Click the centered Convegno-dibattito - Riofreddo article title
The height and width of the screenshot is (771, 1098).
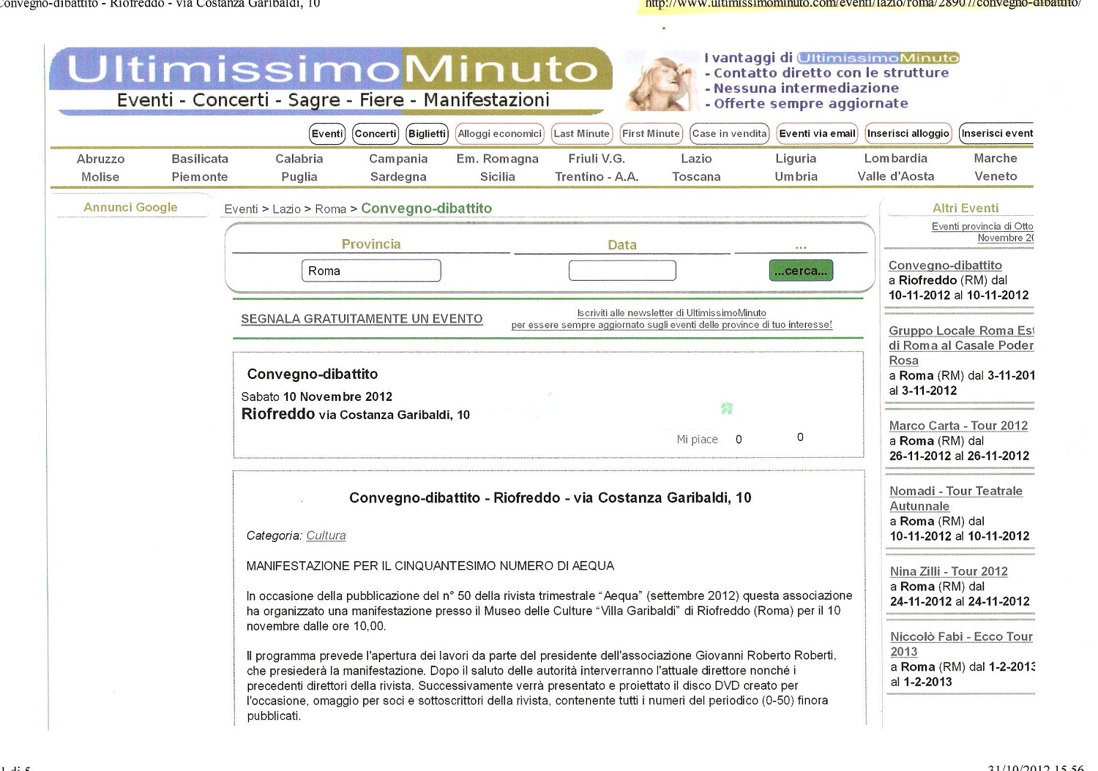click(550, 497)
